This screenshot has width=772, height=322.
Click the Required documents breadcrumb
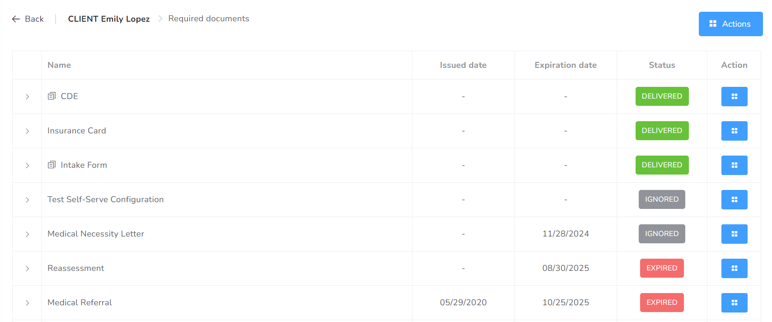pyautogui.click(x=209, y=19)
